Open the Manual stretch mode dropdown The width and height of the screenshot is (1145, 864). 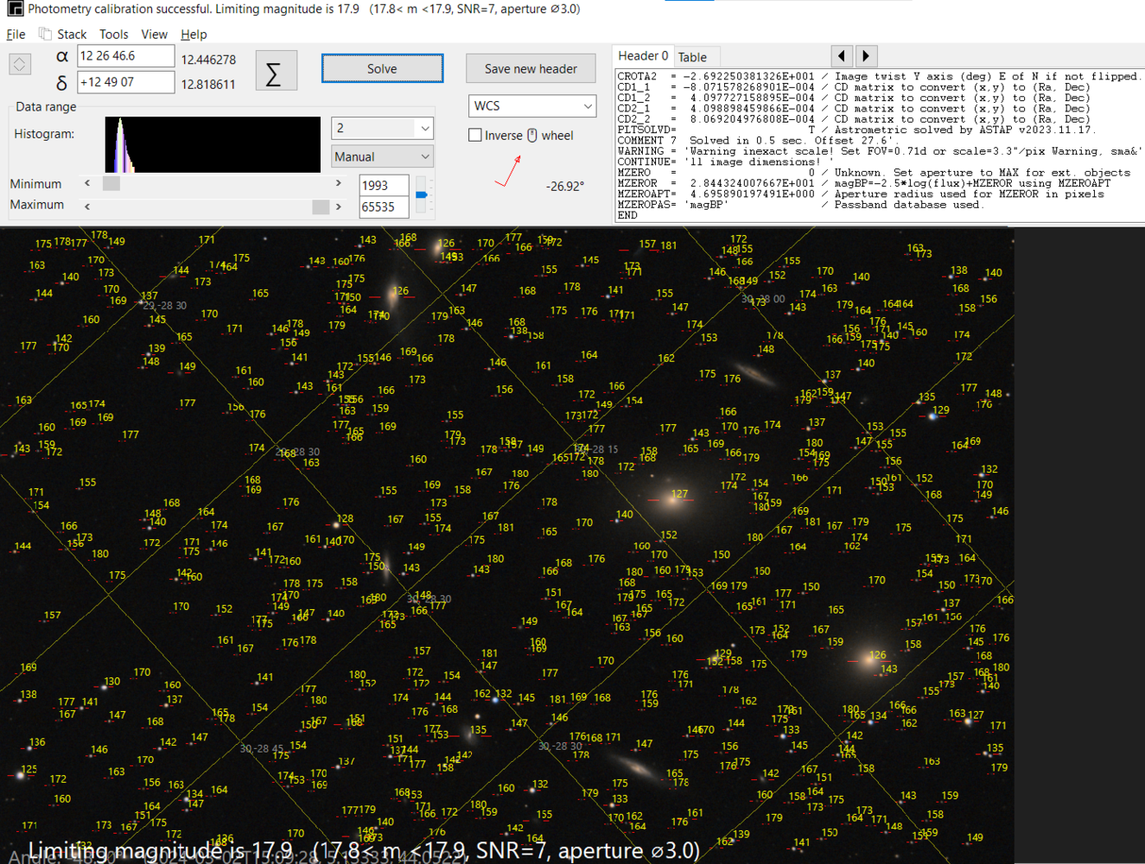(382, 156)
